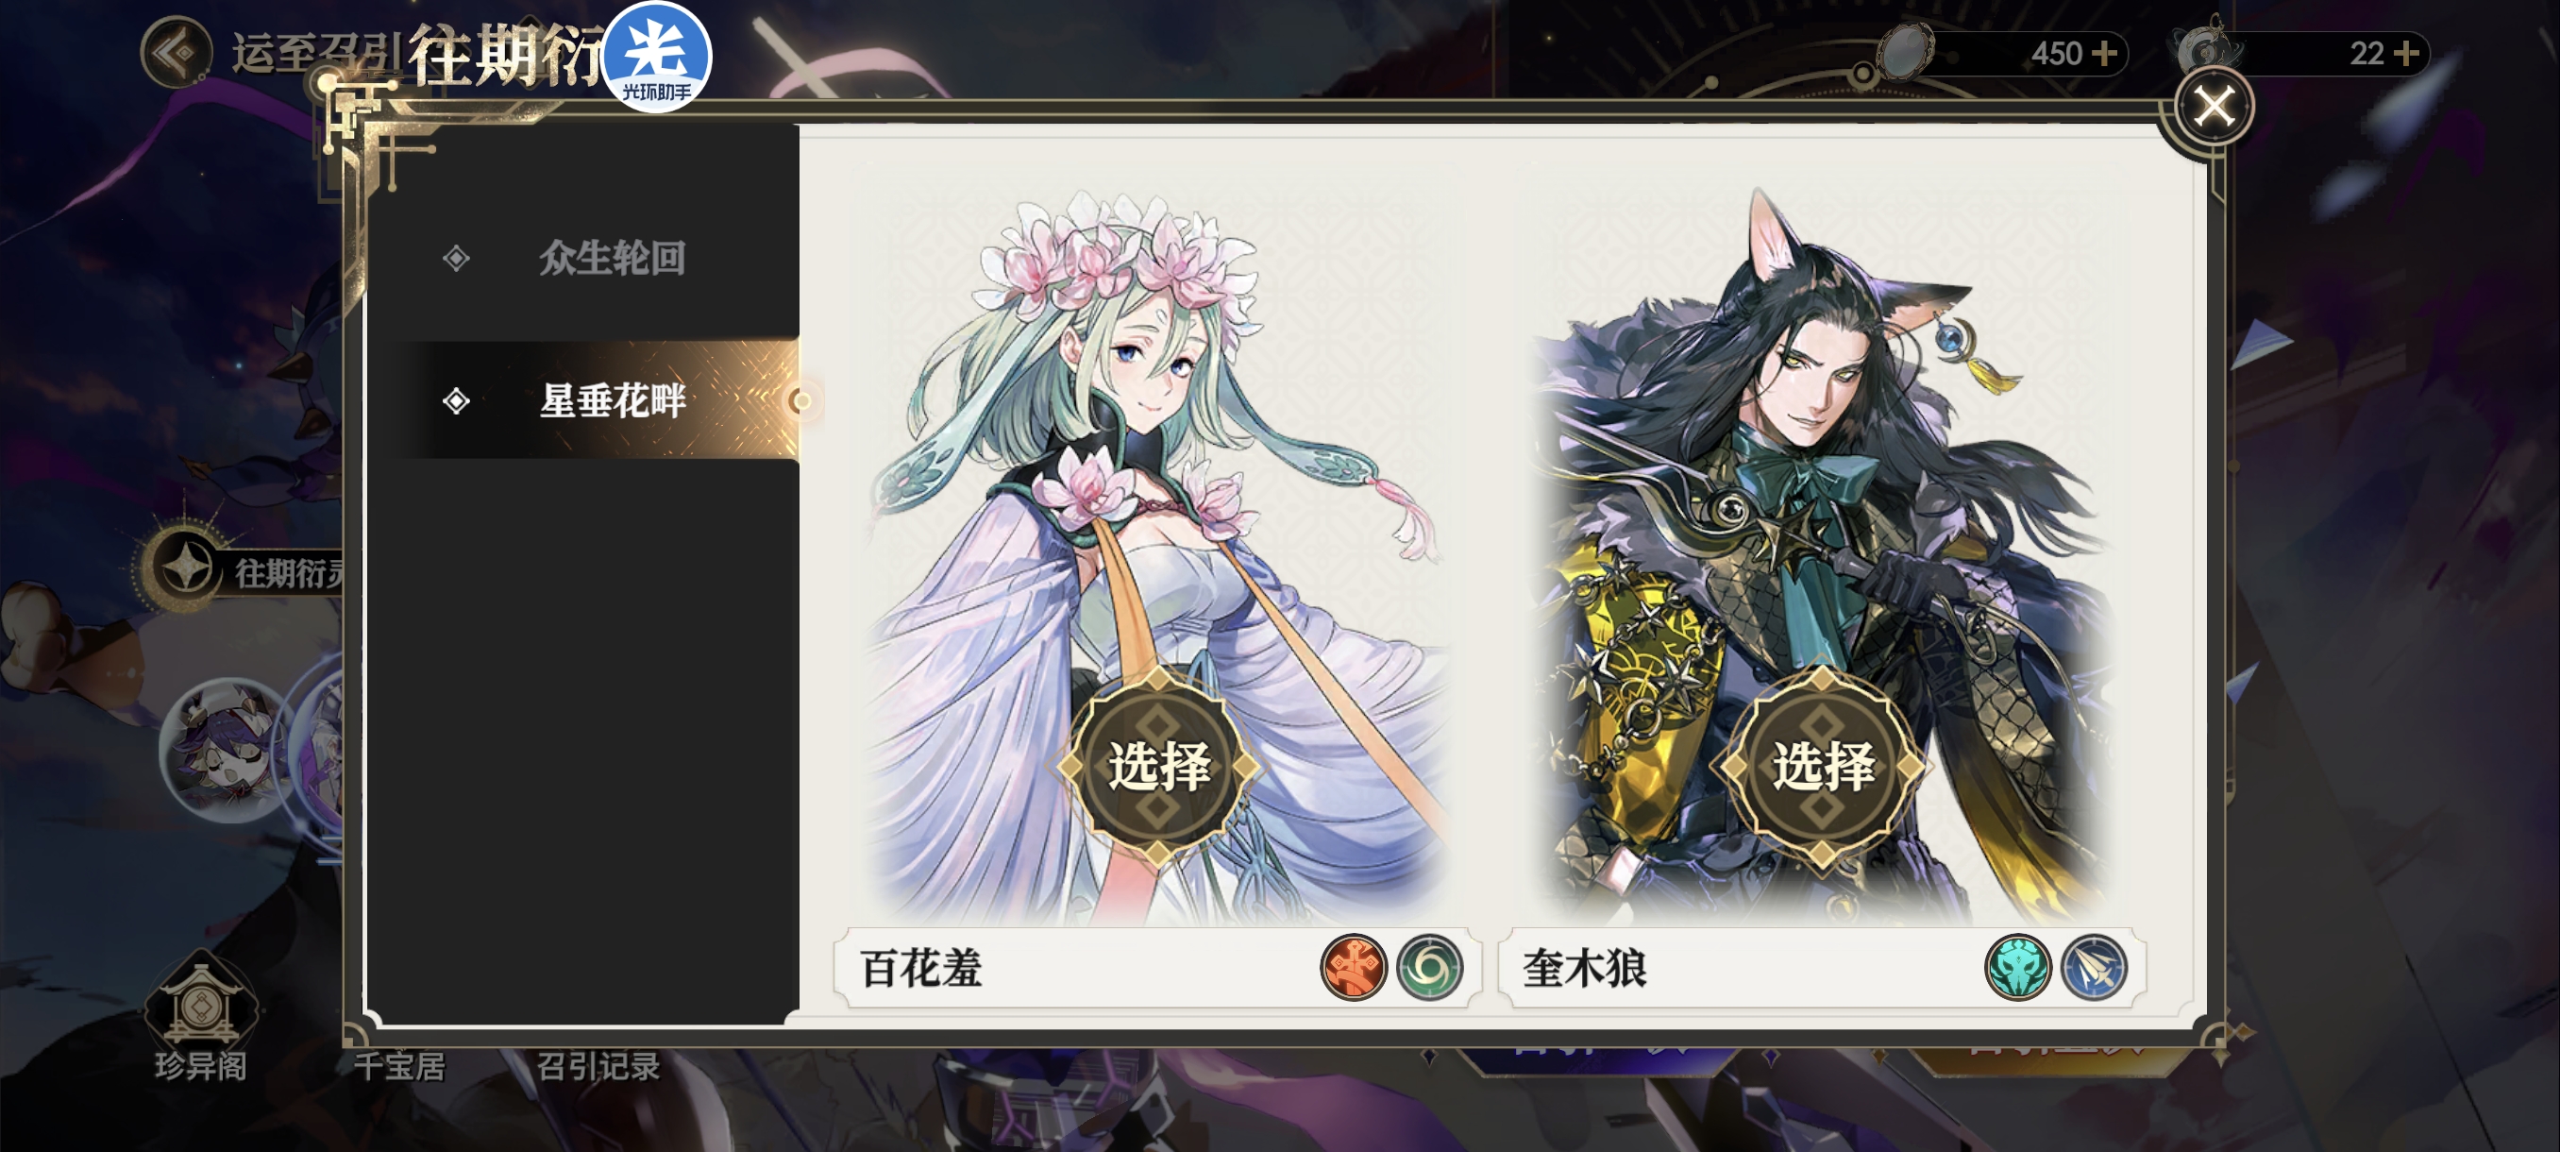2560x1152 pixels.
Task: Click the teal beast icon beside 奎木狼
Action: (2017, 966)
